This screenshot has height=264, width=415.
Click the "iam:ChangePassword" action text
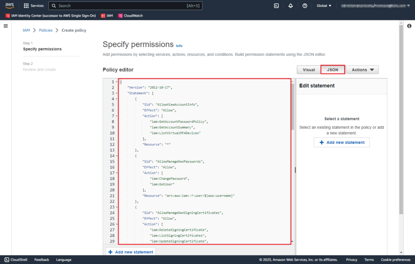169,179
